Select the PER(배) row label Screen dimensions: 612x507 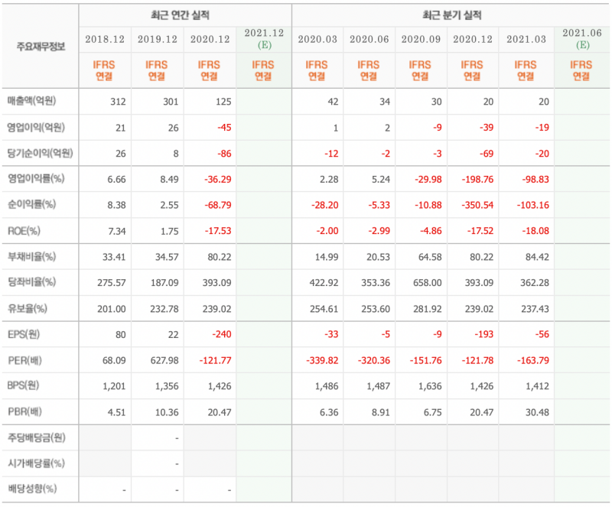coord(24,360)
